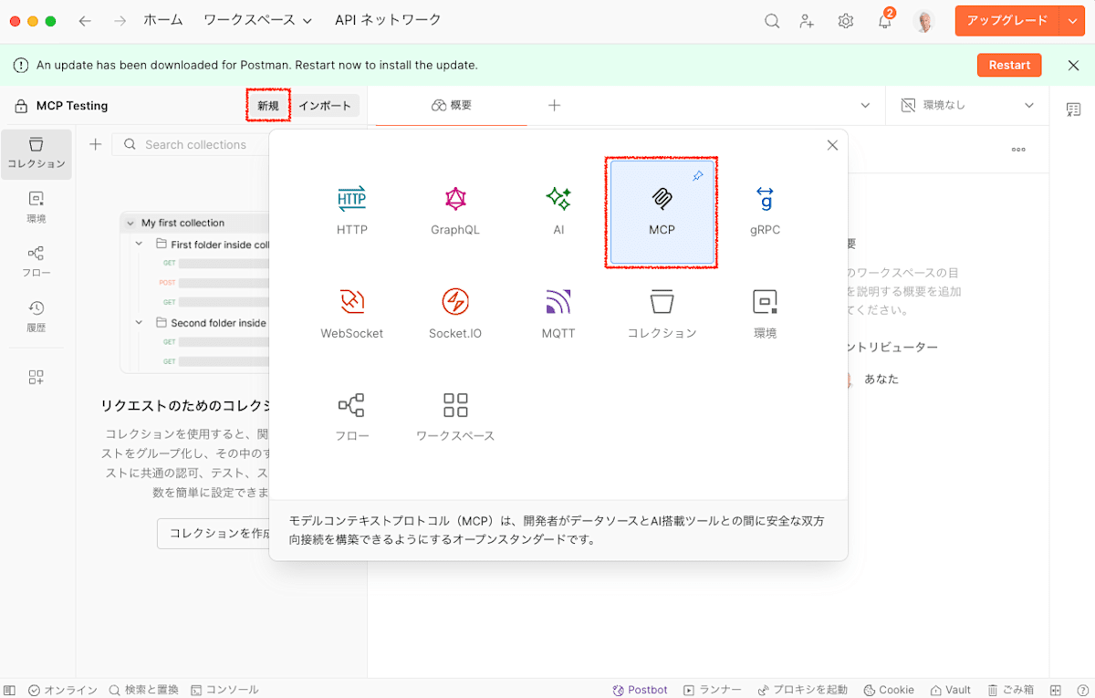The width and height of the screenshot is (1095, 698).
Task: Create a new コレクション from the dialog
Action: pos(662,313)
